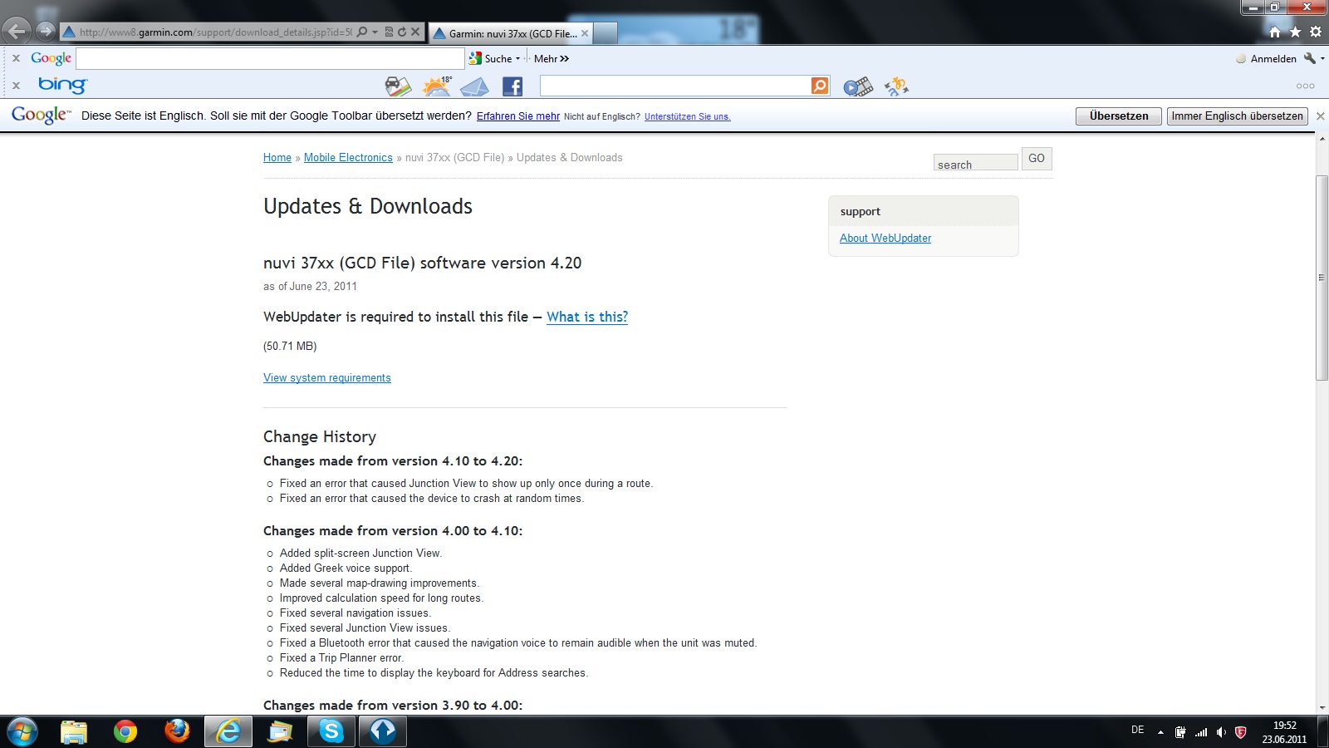
Task: Toggle compatibility view icon in address bar
Action: 389,32
